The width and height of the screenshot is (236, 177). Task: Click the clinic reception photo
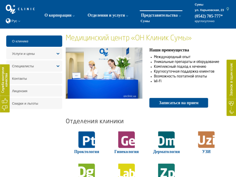tap(104, 73)
